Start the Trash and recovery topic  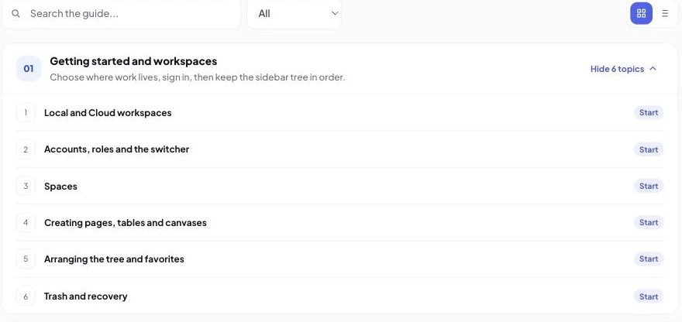[x=649, y=296]
